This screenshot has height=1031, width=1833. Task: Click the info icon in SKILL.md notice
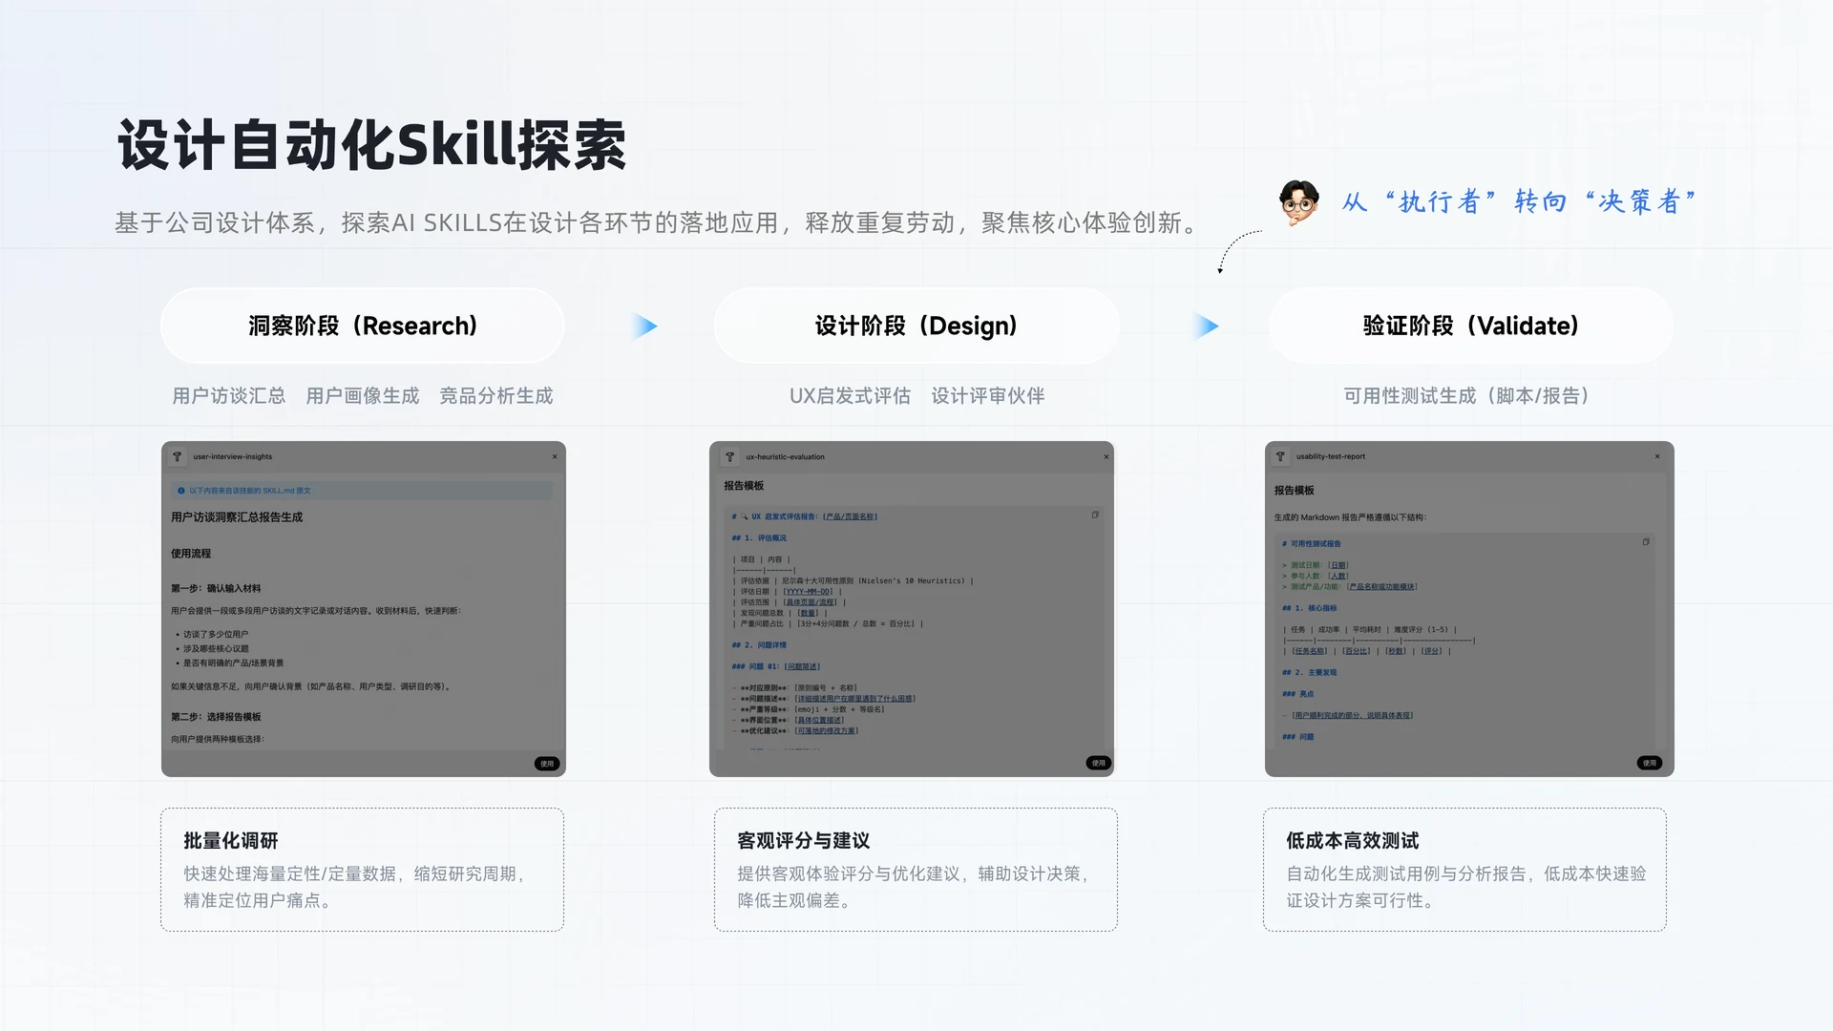click(x=181, y=491)
